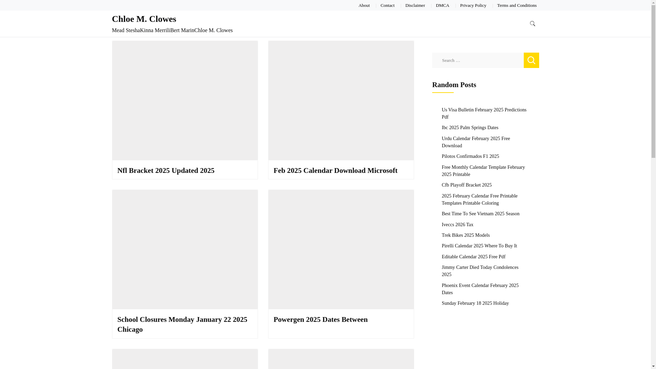This screenshot has height=369, width=656.
Task: Open Urdu Calendar February 2025 Free Download
Action: coord(476,142)
